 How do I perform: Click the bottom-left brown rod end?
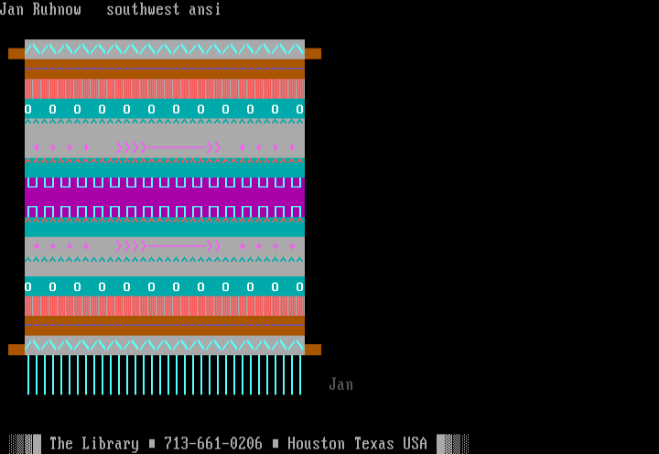(x=16, y=350)
